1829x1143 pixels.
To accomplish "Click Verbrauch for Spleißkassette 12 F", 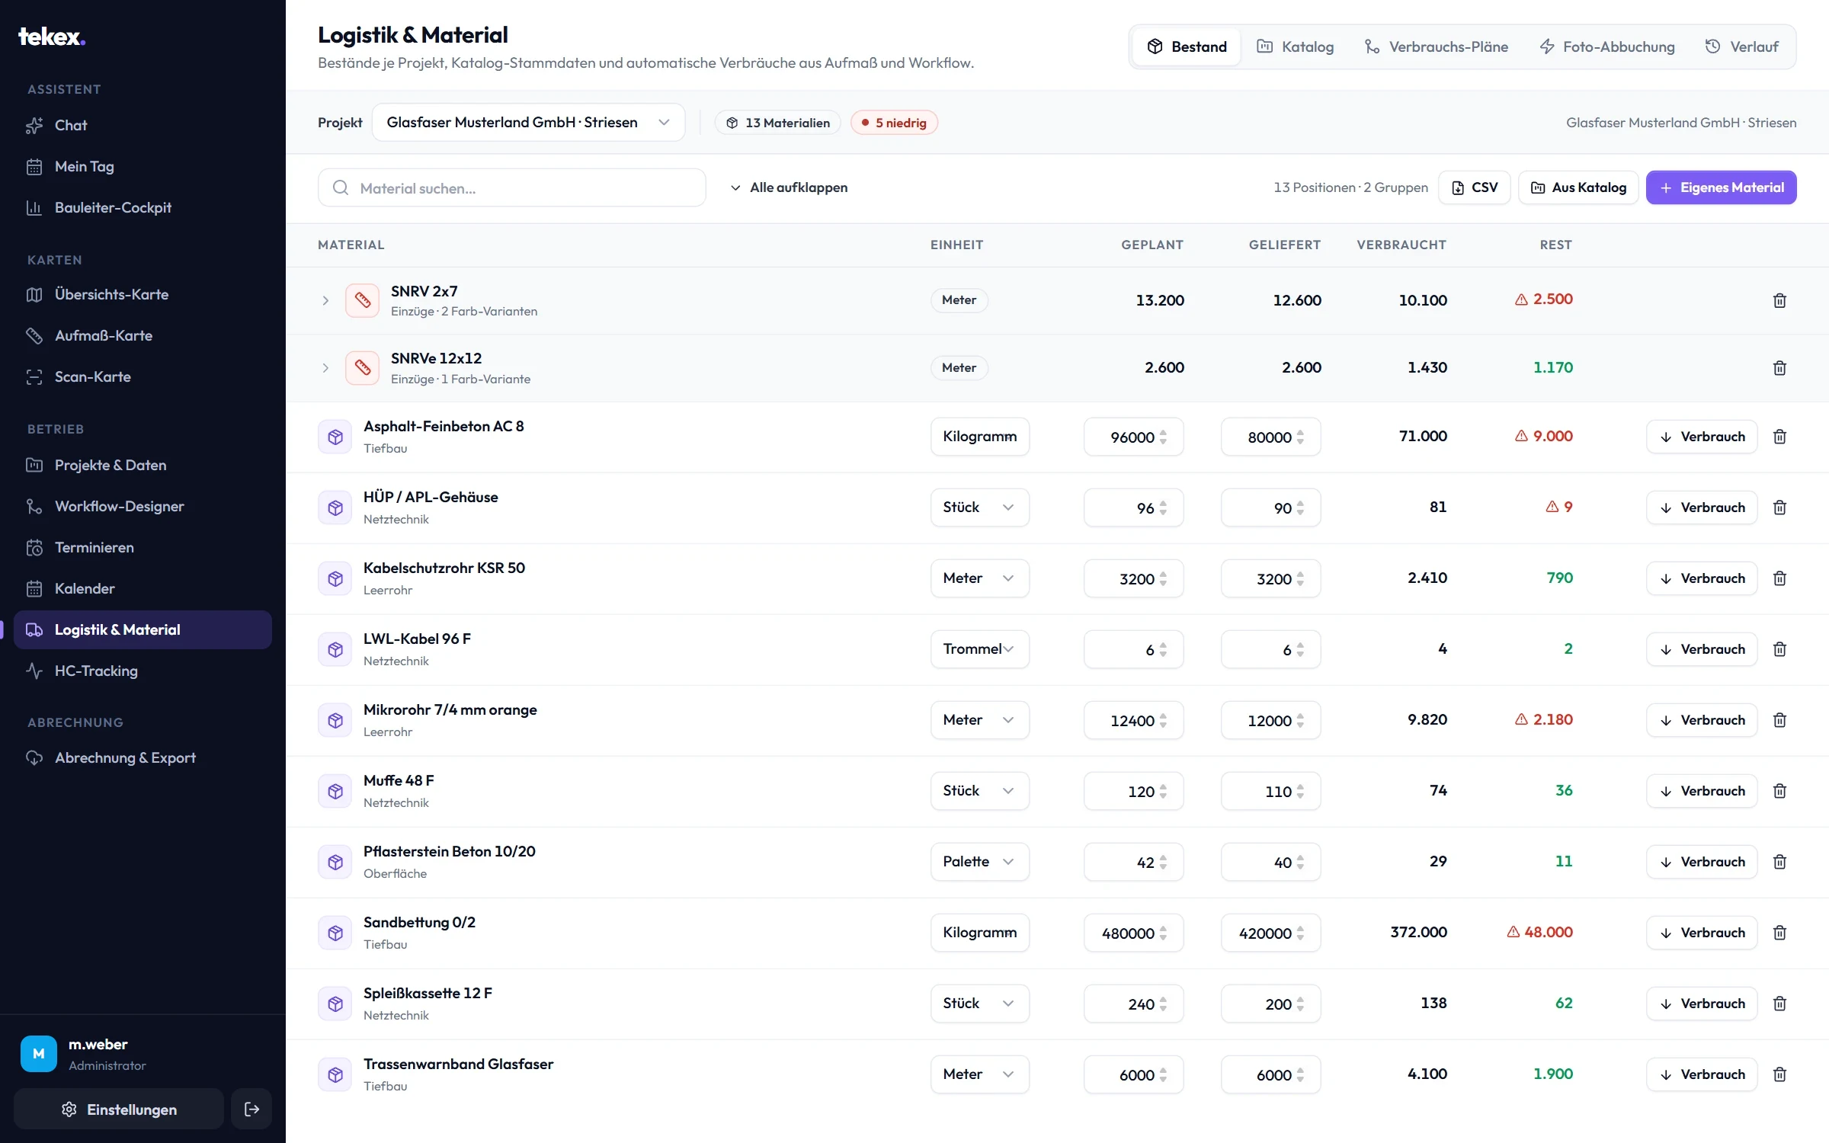I will coord(1702,1004).
